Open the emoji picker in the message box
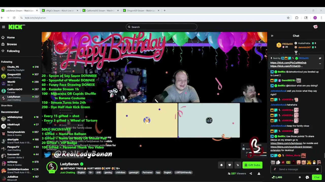Image resolution: width=325 pixels, height=182 pixels. pos(317,169)
